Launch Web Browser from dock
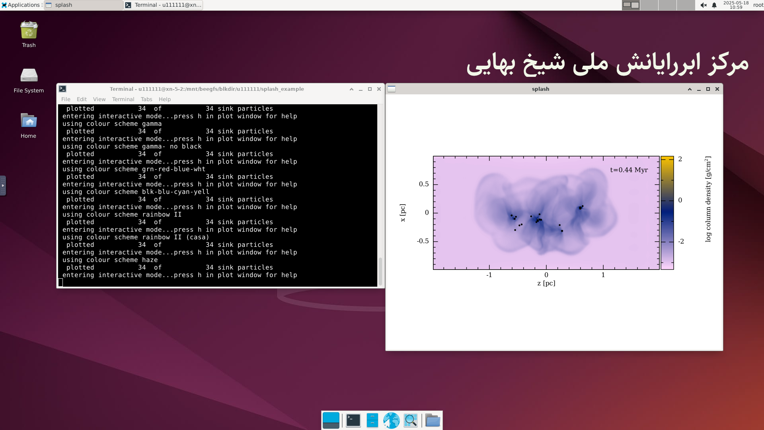764x430 pixels. click(392, 420)
